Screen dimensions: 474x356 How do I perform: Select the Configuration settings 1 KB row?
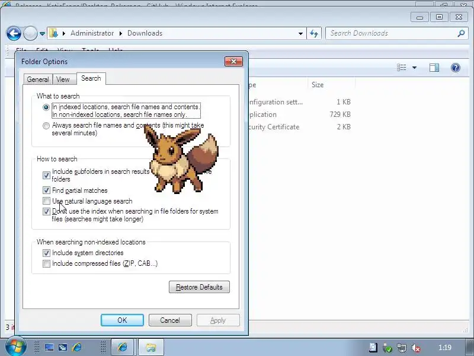coord(301,102)
